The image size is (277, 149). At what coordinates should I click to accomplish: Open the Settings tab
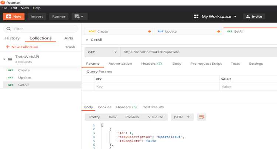click(x=256, y=64)
